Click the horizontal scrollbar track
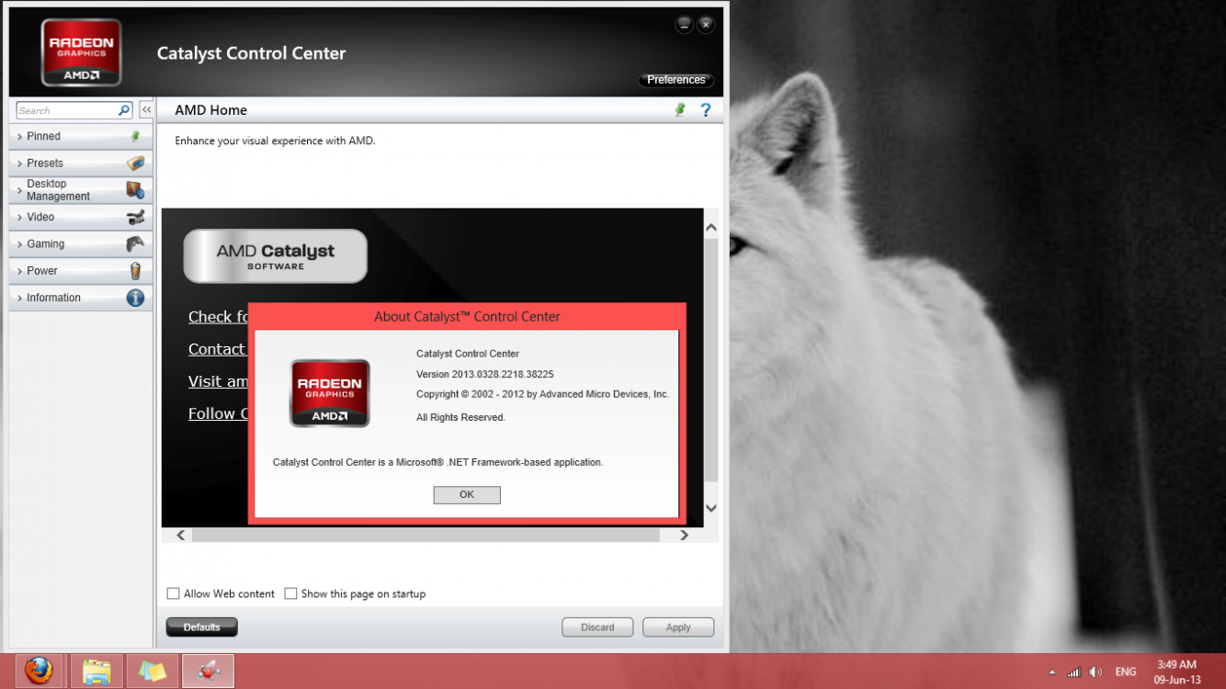The image size is (1226, 689). (426, 535)
